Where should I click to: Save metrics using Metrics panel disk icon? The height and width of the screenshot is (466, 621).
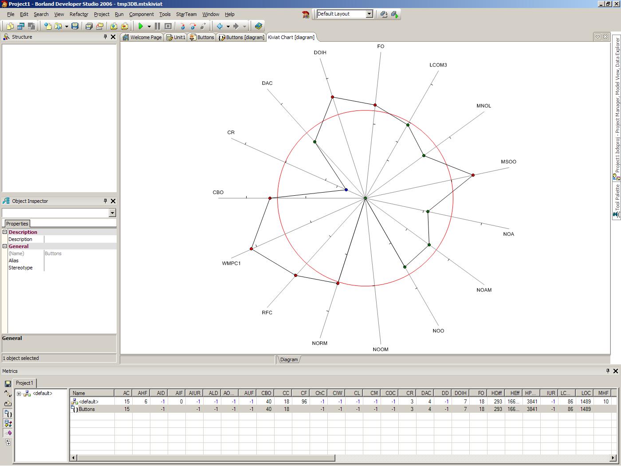click(x=8, y=383)
